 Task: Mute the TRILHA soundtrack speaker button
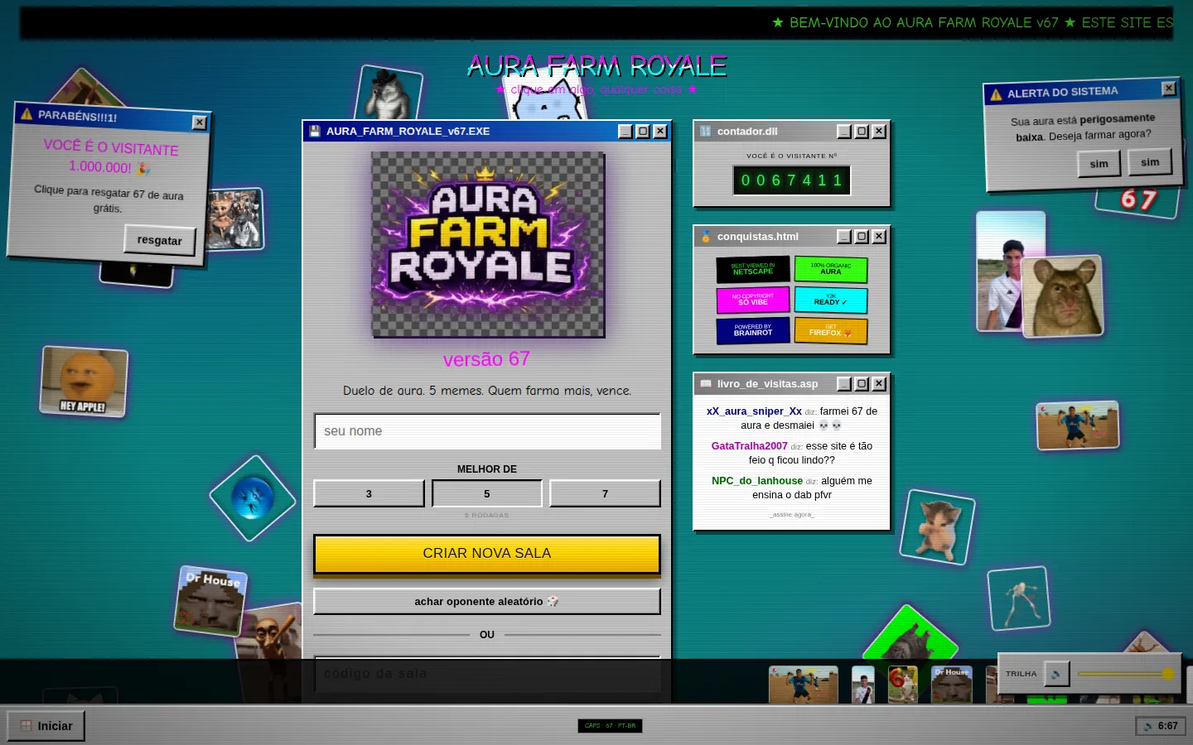(x=1056, y=674)
